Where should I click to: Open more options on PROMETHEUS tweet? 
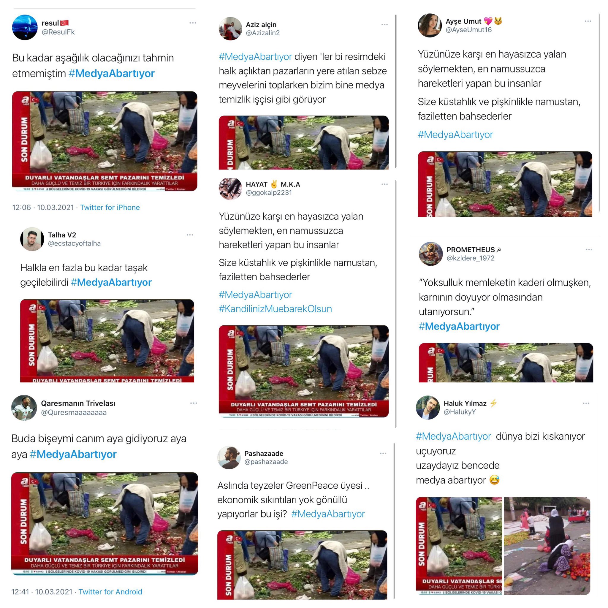pos(589,250)
